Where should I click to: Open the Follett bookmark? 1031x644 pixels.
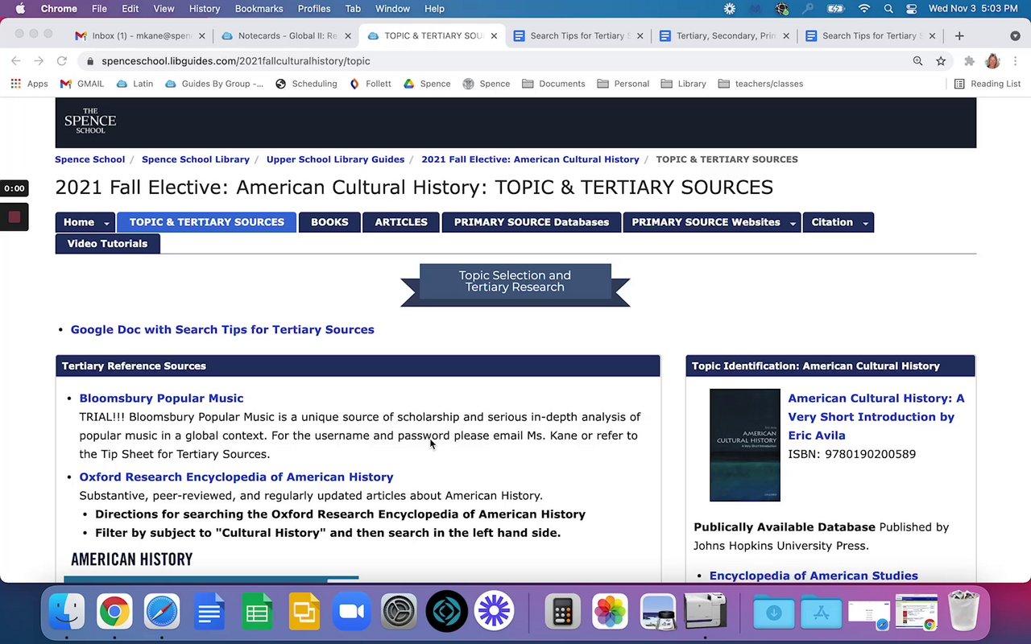pyautogui.click(x=371, y=84)
